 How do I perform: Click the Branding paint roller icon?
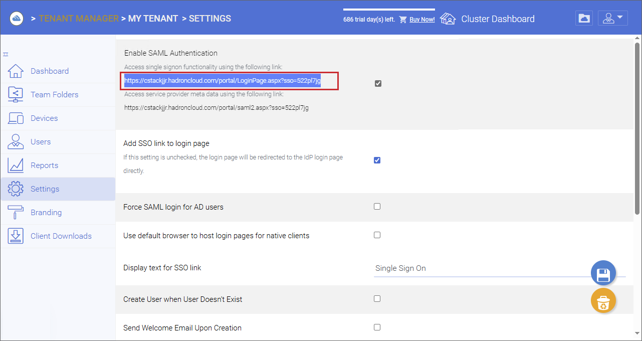[x=16, y=213]
